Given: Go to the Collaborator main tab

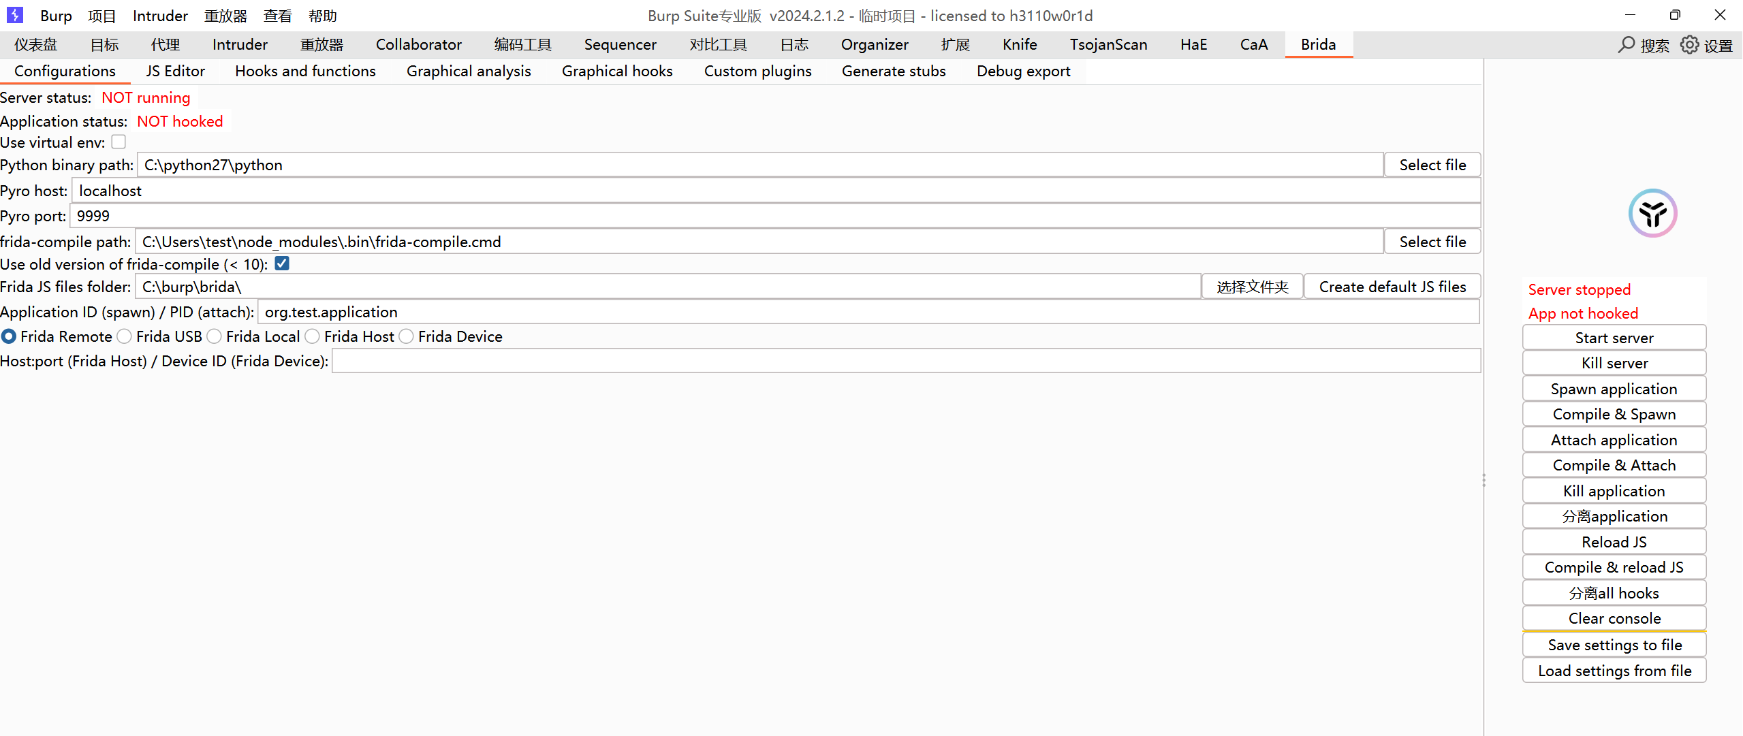Looking at the screenshot, I should pyautogui.click(x=418, y=45).
